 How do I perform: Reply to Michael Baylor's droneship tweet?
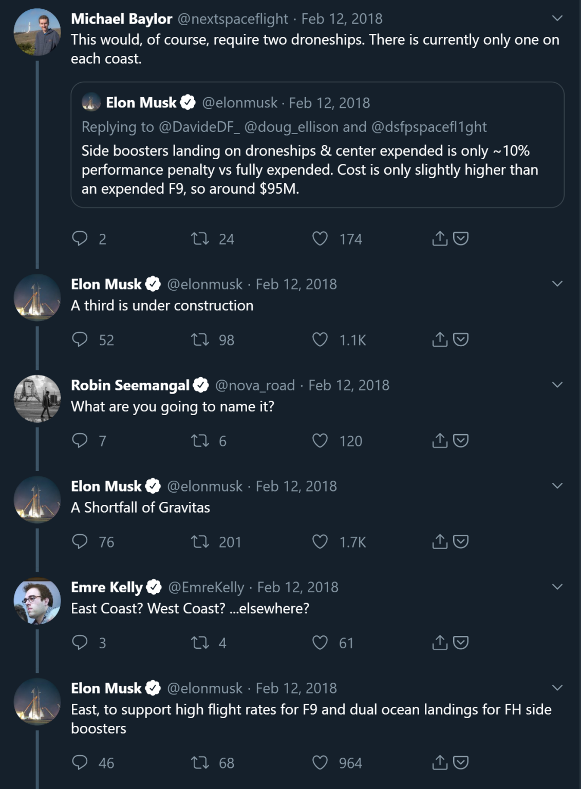(80, 238)
